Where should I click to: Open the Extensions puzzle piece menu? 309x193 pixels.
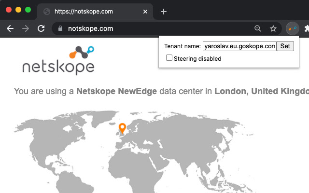[306, 28]
